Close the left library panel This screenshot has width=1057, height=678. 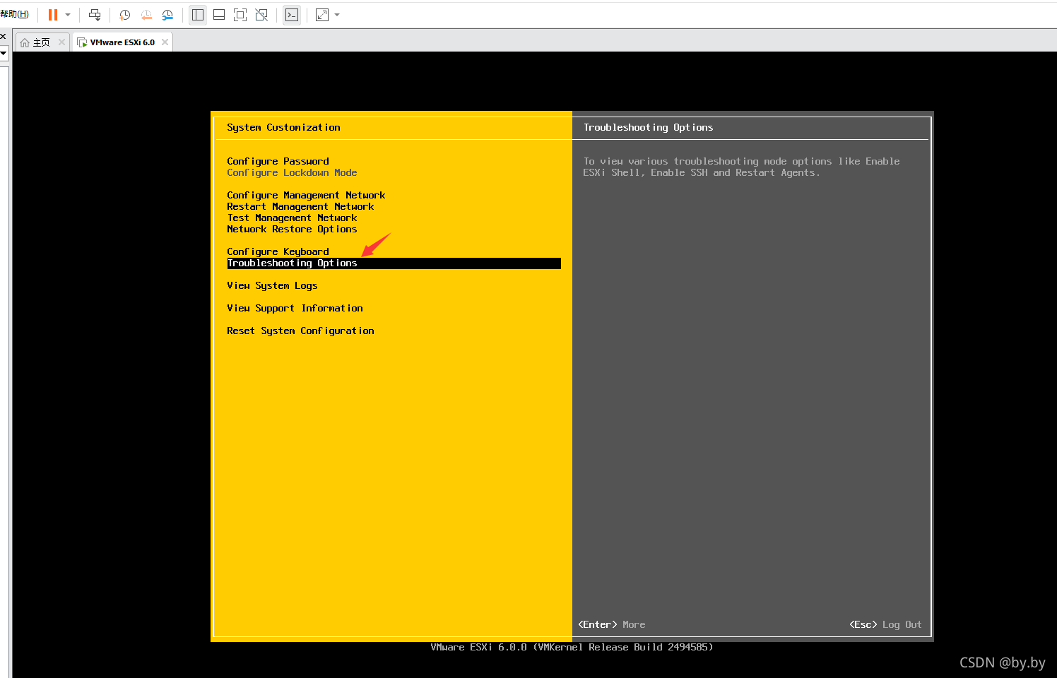coord(3,36)
